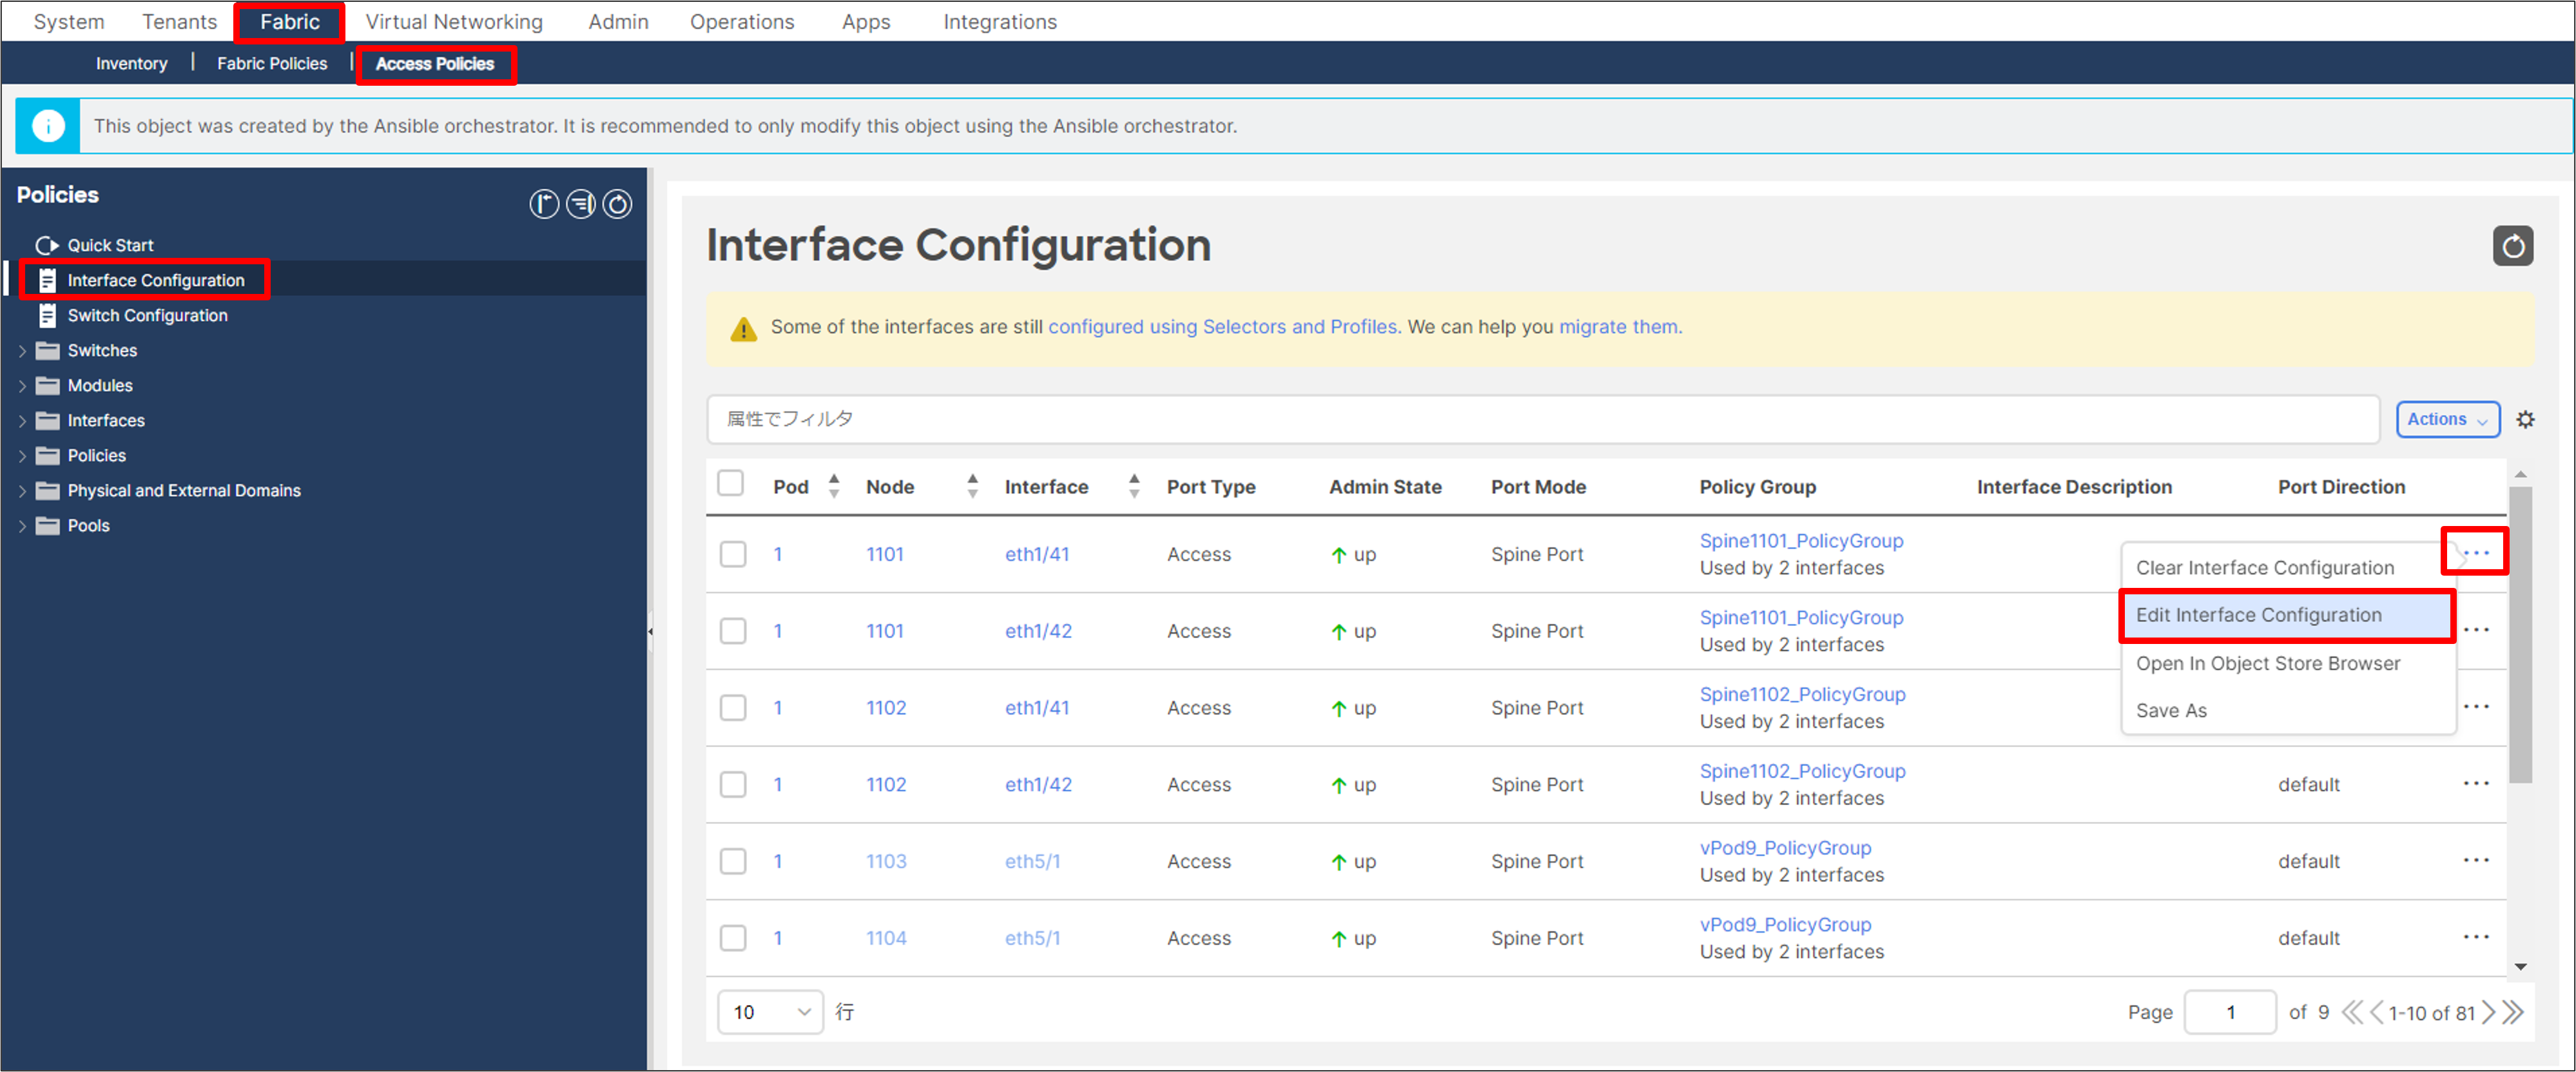Open the table settings gear beside Actions

(x=2526, y=419)
